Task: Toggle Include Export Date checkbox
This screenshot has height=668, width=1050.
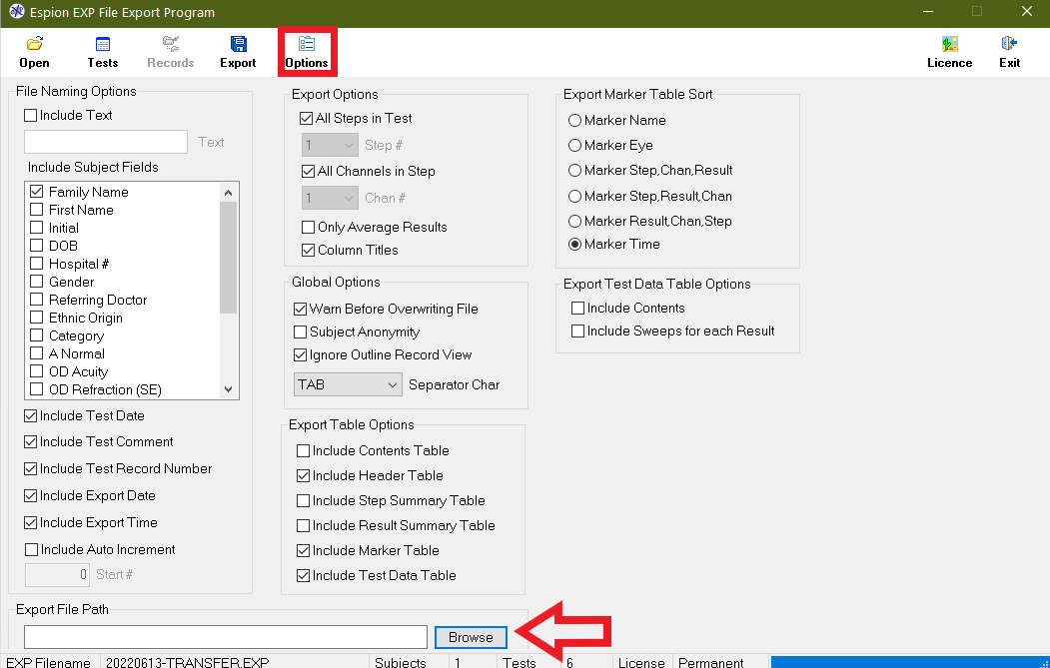Action: point(31,495)
